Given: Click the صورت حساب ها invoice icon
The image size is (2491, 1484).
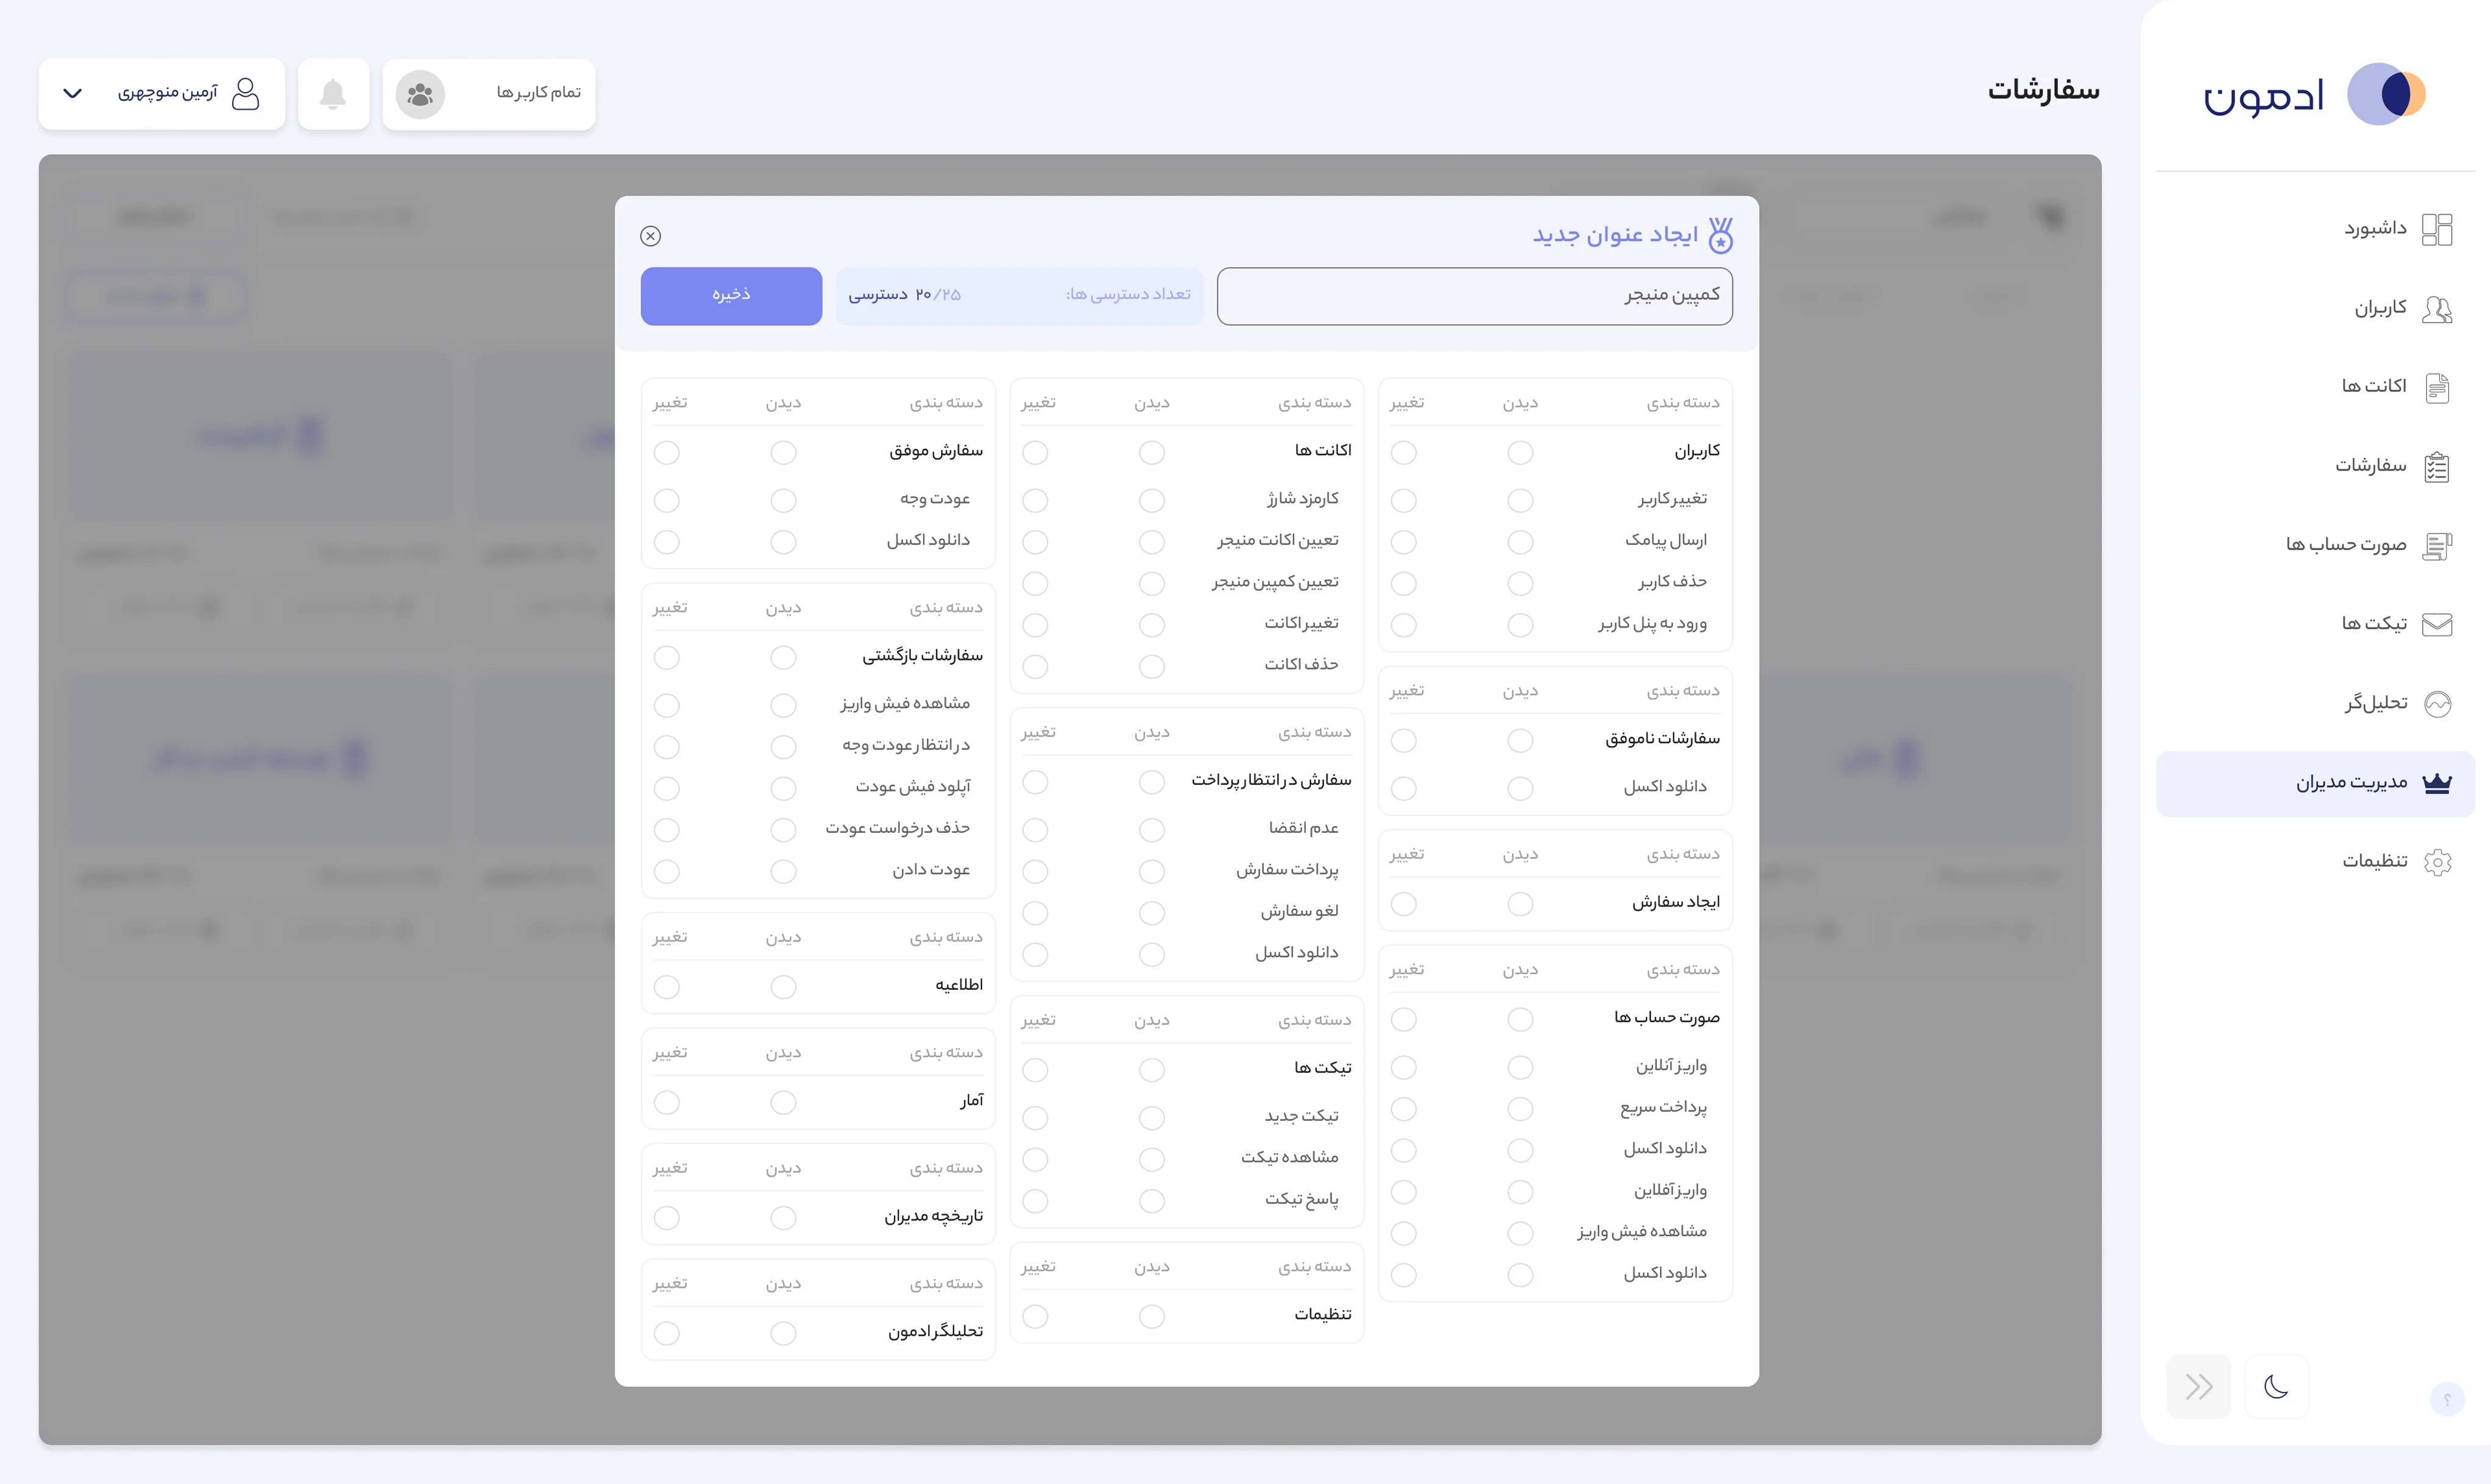Looking at the screenshot, I should point(2437,545).
